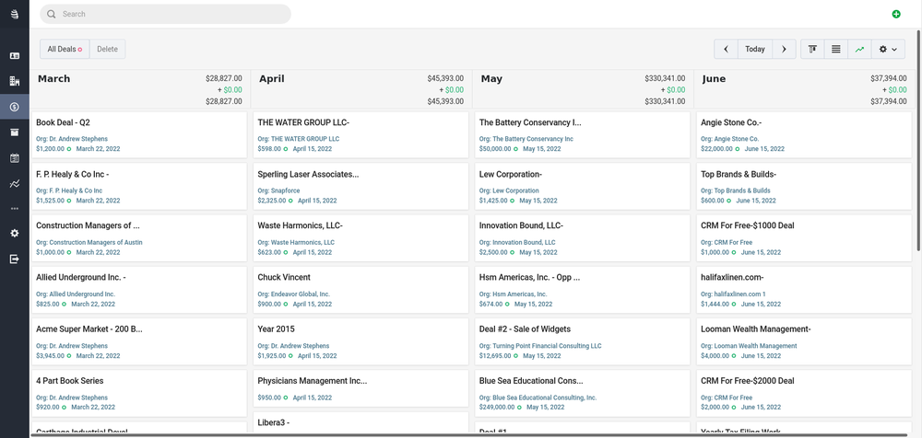The height and width of the screenshot is (438, 922).
Task: Open the calendar icon in sidebar
Action: (15, 158)
